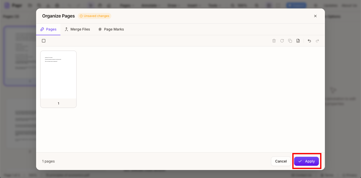Open the Page Marks tab
The height and width of the screenshot is (178, 361).
coord(111,29)
